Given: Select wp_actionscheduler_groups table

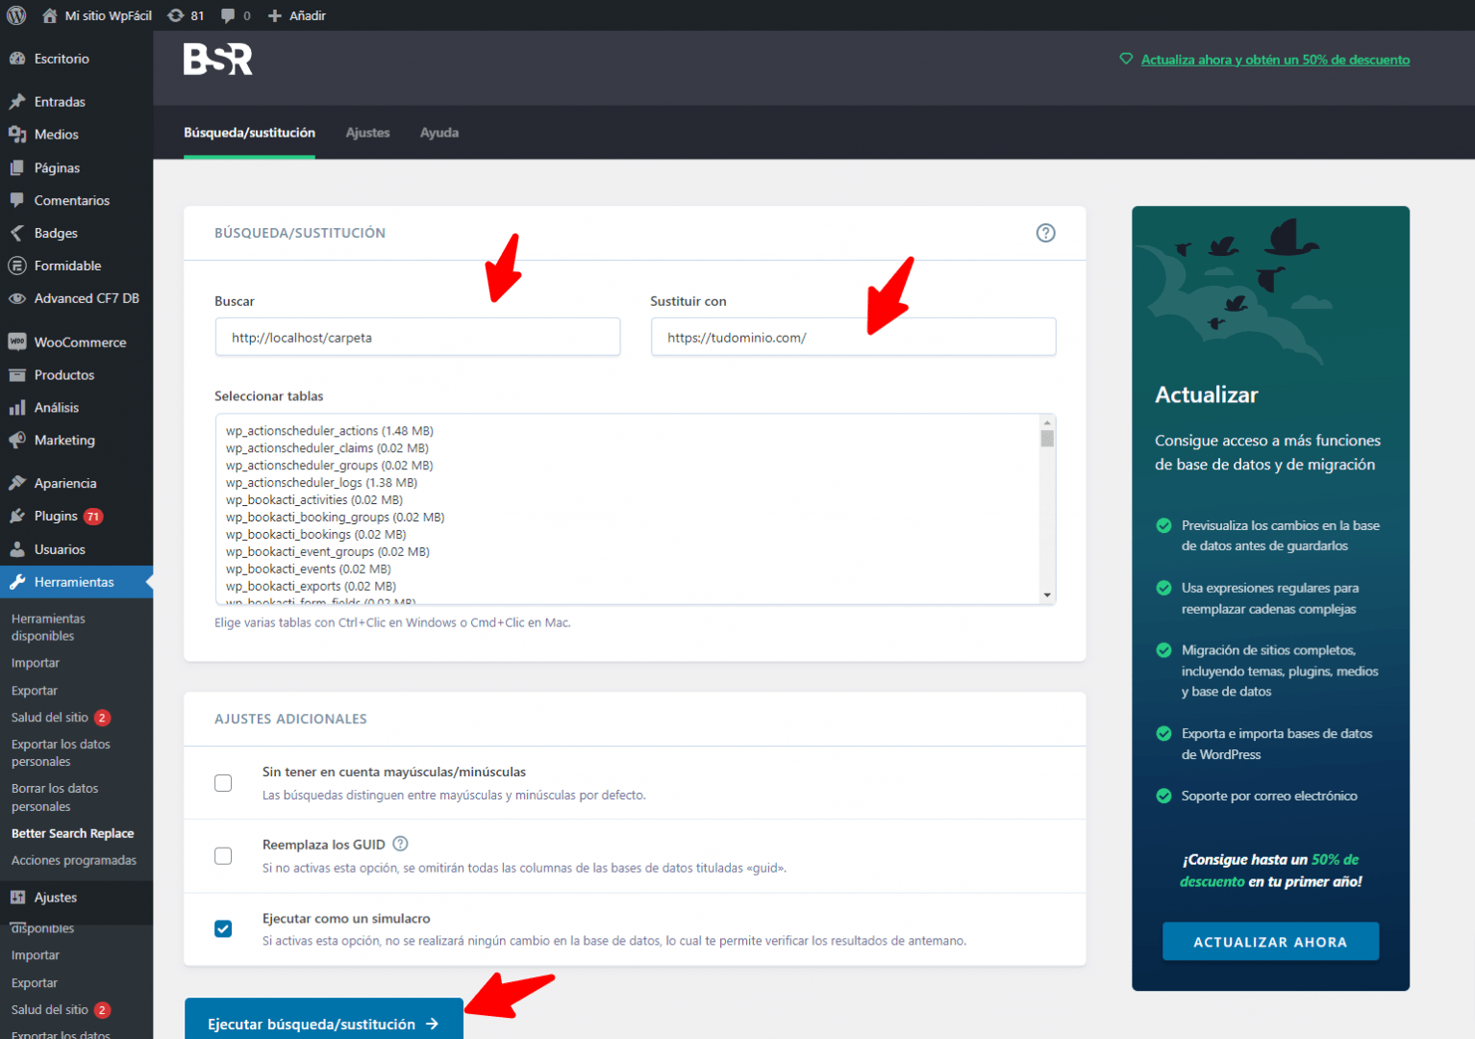Looking at the screenshot, I should point(330,466).
